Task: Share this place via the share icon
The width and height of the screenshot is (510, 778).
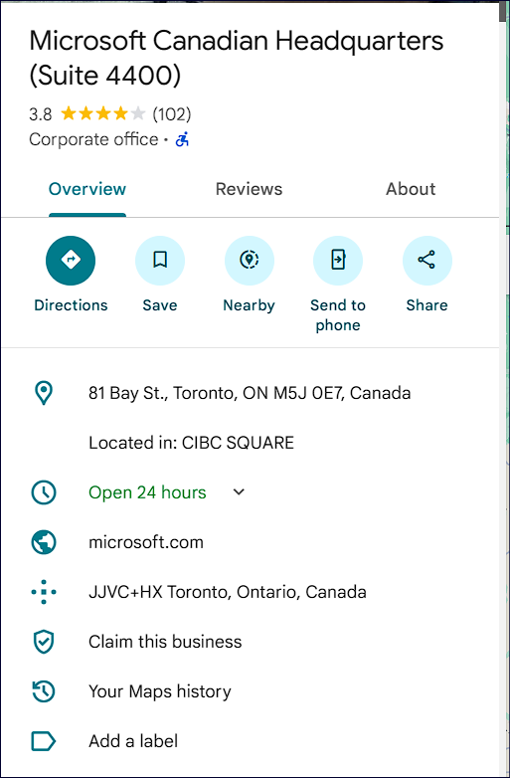Action: coord(426,260)
